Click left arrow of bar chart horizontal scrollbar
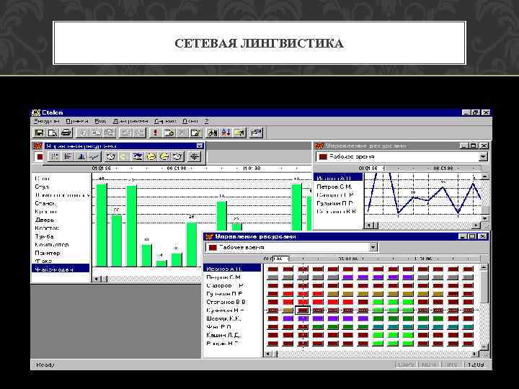This screenshot has width=519, height=389. (96, 279)
